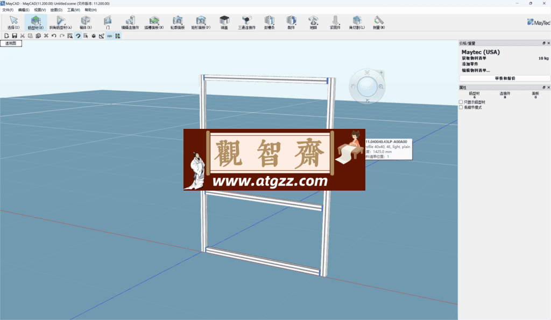Select the 选择(S) arrow tool
The image size is (551, 320).
(x=13, y=23)
